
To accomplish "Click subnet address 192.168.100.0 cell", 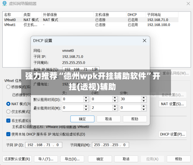I will pyautogui.click(x=159, y=25).
